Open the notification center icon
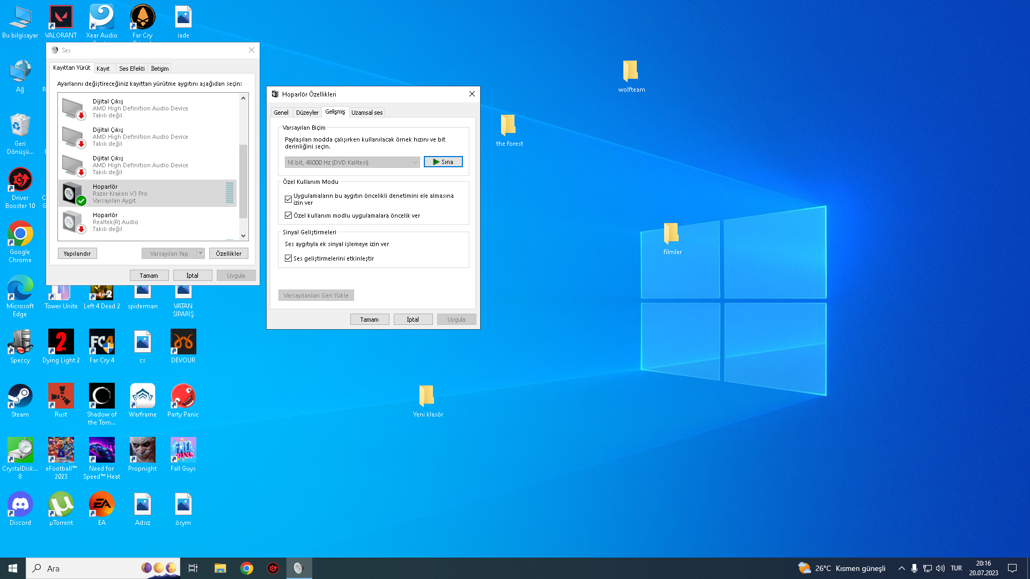Screen dimensions: 1030x579 click(x=1012, y=568)
